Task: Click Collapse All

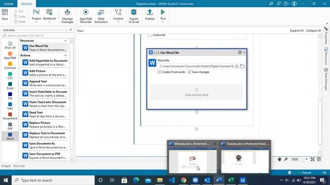Action: tap(313, 31)
